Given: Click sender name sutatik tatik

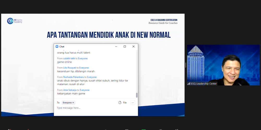Looking at the screenshot, I should [x=69, y=58].
